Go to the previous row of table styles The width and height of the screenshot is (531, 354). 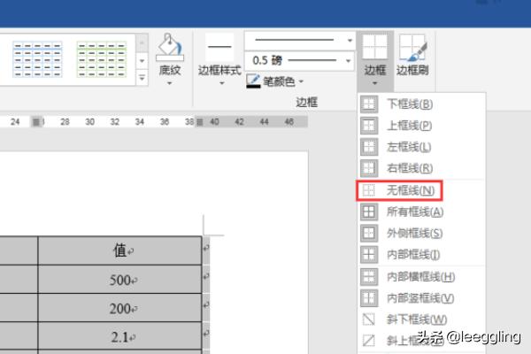point(142,43)
